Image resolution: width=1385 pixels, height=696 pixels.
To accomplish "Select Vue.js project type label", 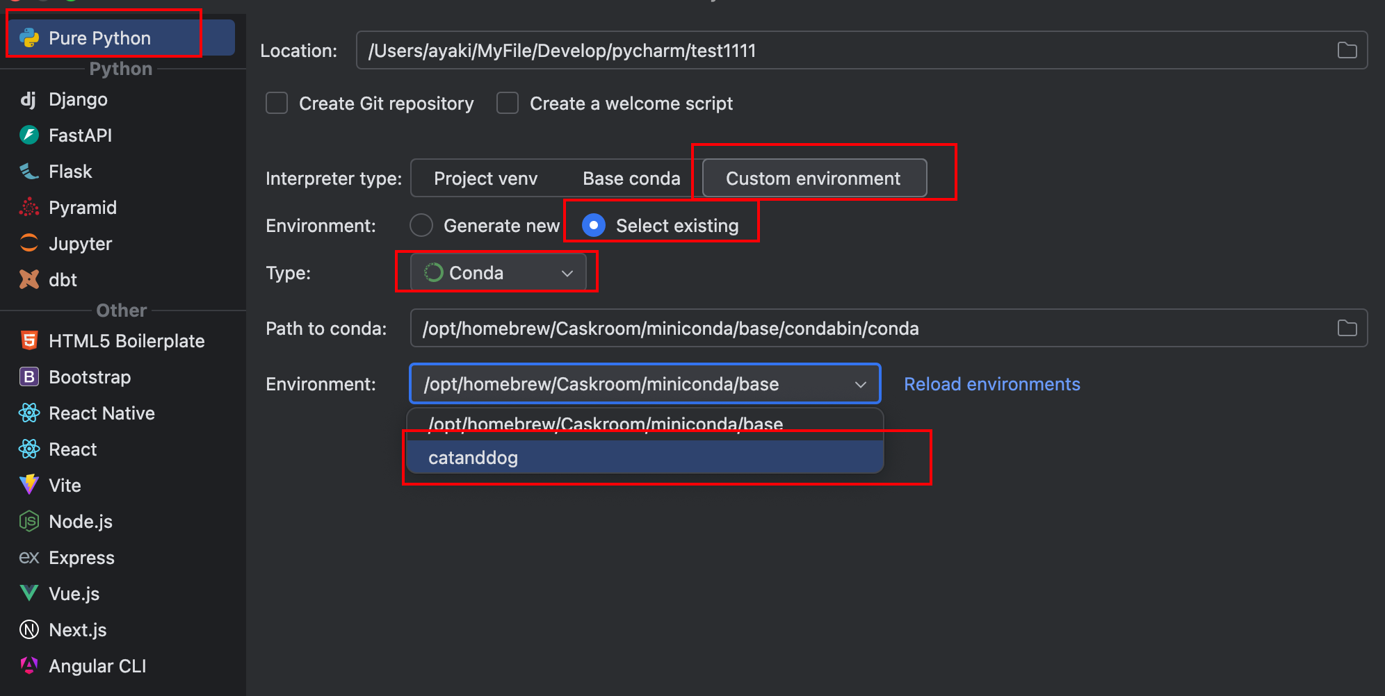I will (x=74, y=594).
